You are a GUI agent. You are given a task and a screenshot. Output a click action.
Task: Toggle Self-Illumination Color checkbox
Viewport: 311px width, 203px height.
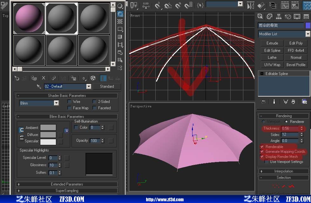point(76,127)
